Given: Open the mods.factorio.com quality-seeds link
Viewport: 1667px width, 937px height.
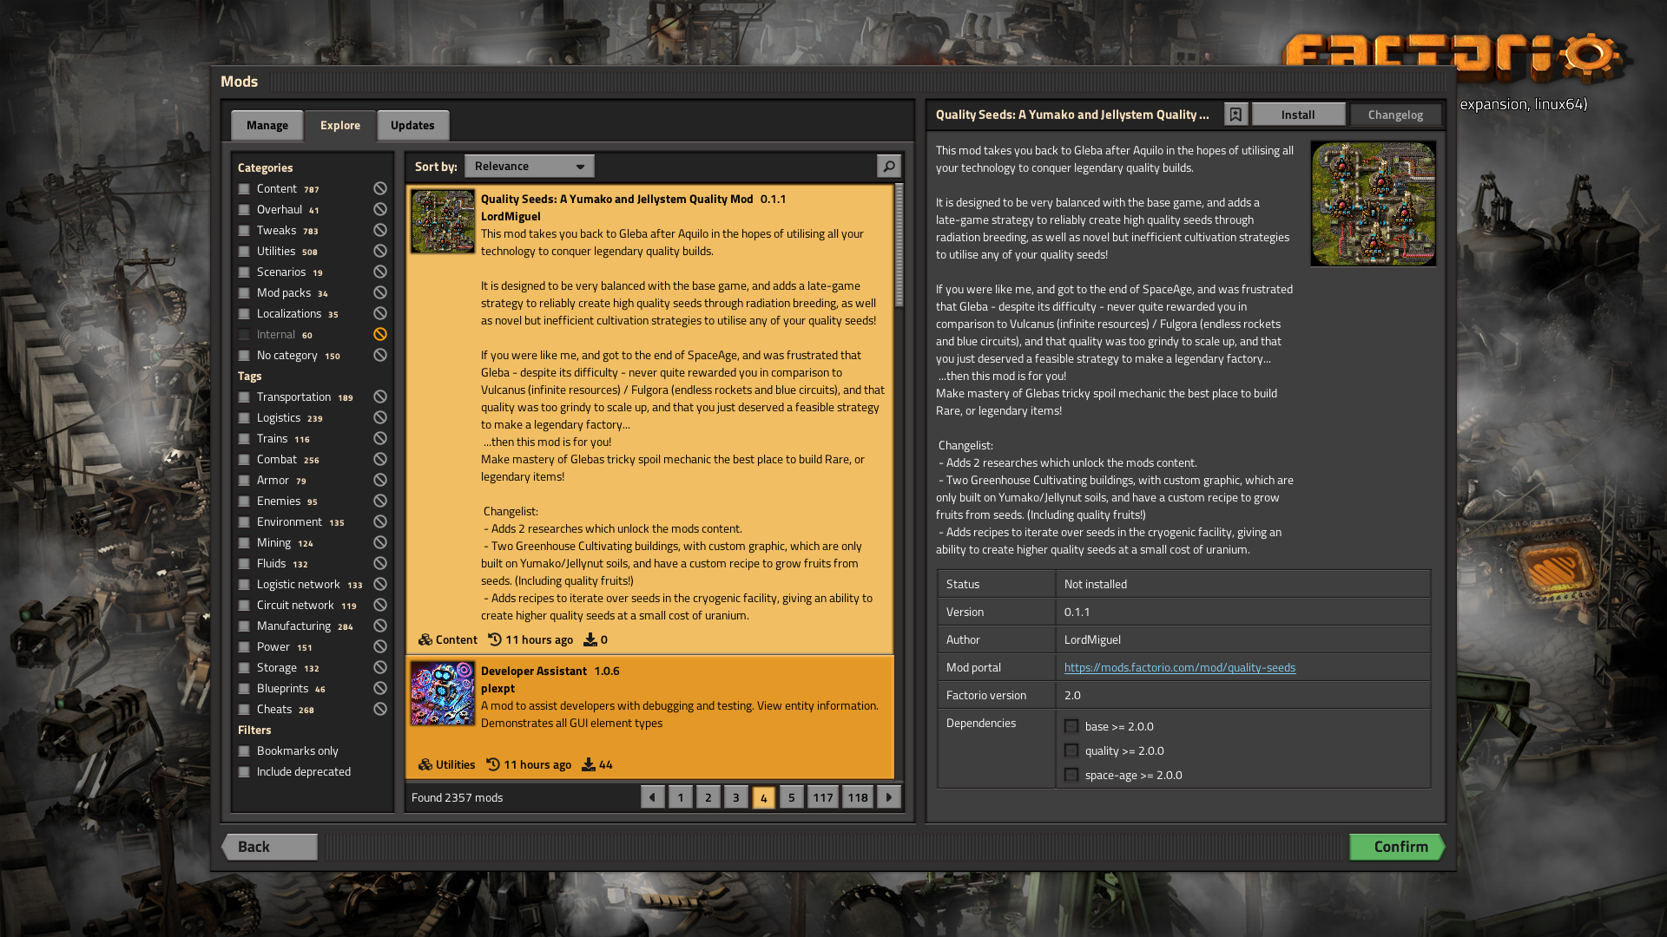Looking at the screenshot, I should [1179, 667].
